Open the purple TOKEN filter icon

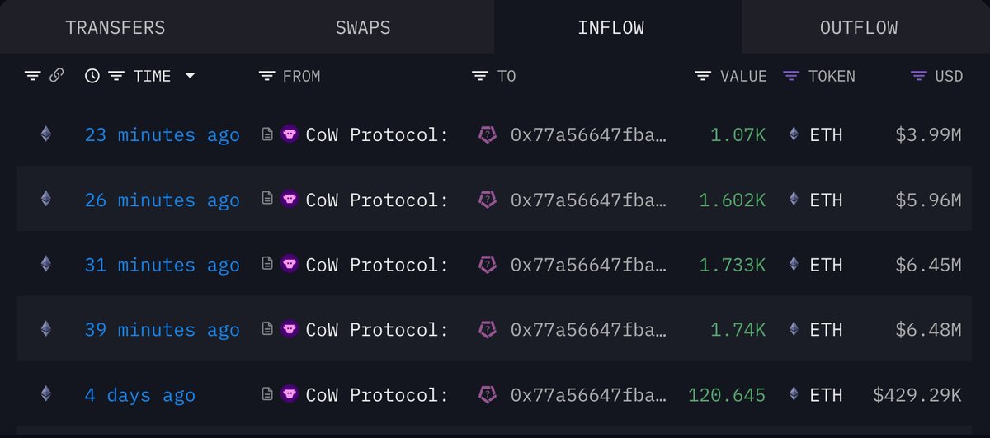[790, 76]
